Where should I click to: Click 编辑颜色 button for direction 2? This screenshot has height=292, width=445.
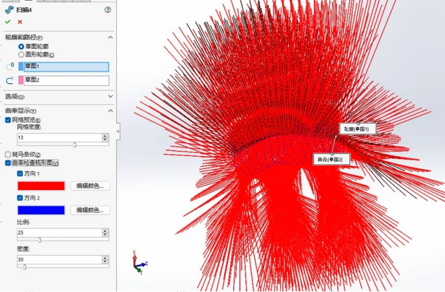pyautogui.click(x=90, y=210)
